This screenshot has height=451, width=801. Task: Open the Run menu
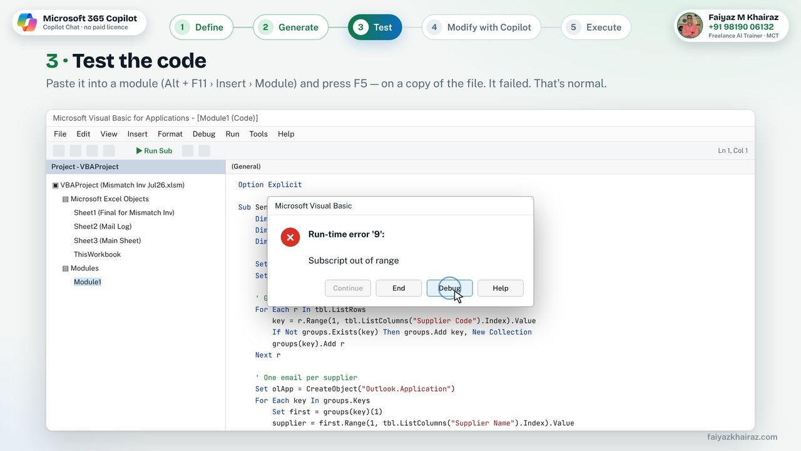tap(232, 134)
